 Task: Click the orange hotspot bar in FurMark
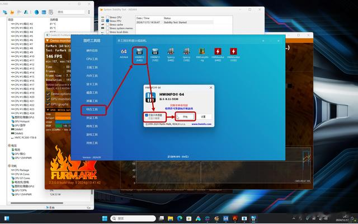63,118
